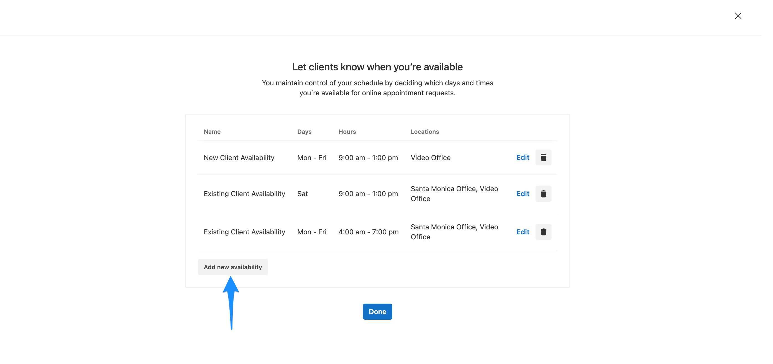Select the Saturday availability row
The width and height of the screenshot is (773, 364).
[x=244, y=194]
